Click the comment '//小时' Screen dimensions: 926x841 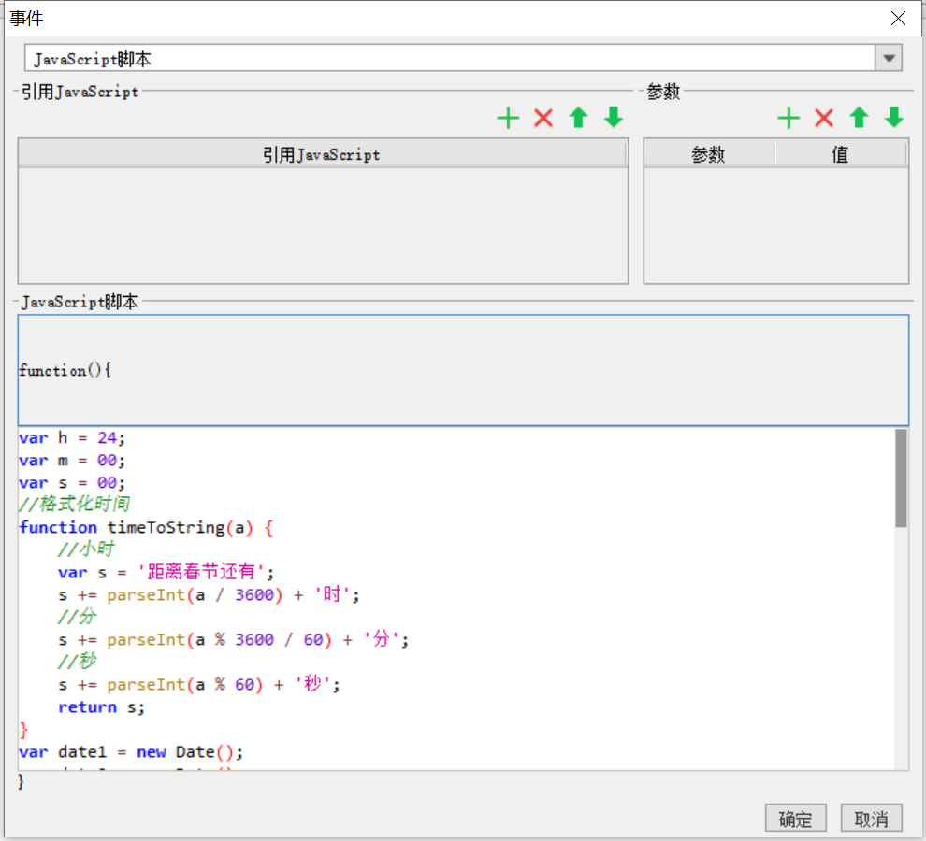point(86,549)
